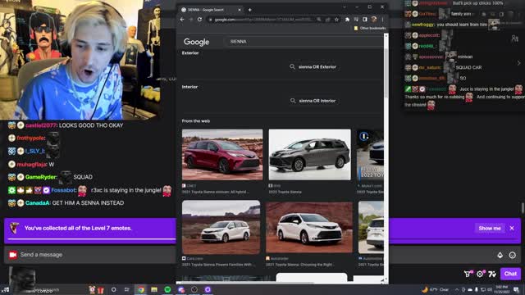
Task: Open the chat settings gear icon
Action: (480, 274)
